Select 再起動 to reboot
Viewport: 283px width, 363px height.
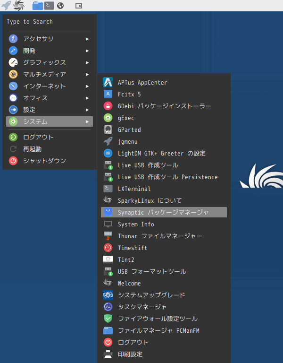(50, 149)
